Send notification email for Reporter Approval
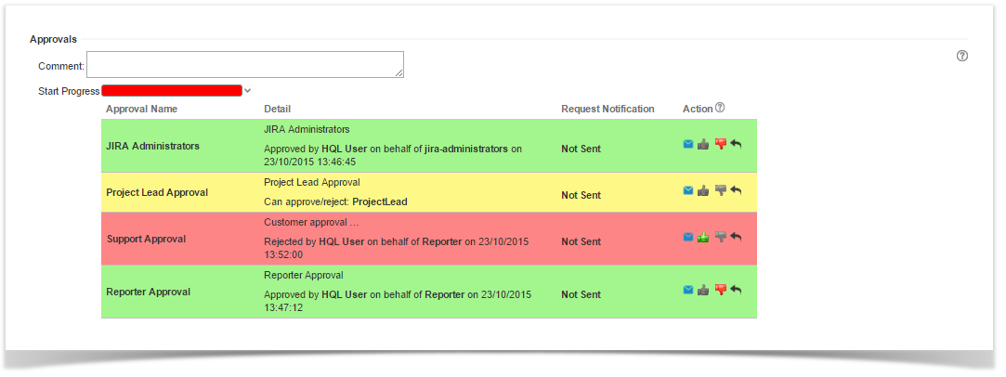The width and height of the screenshot is (1006, 377). 688,290
